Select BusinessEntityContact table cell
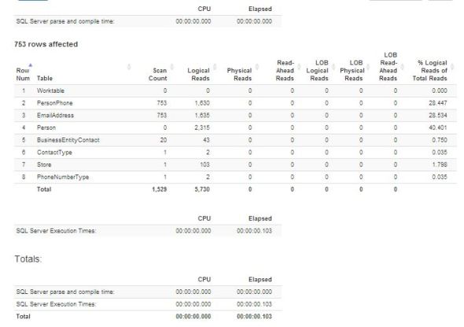 tap(68, 140)
